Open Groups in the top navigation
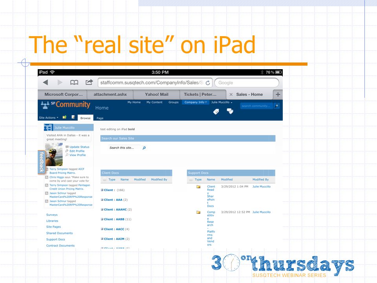 coord(173,102)
